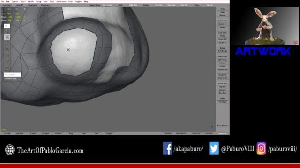Open the Group menu
Viewport: 300px width, 168px height.
[38, 1]
